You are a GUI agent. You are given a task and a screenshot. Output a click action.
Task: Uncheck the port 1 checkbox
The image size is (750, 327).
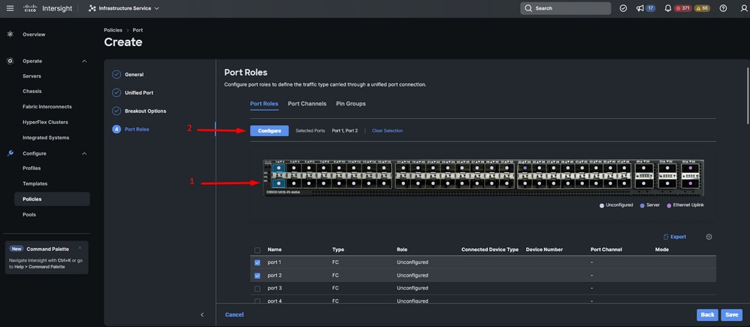tap(257, 262)
